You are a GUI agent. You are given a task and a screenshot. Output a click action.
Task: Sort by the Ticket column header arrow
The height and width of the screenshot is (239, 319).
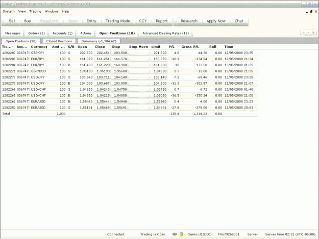point(13,47)
